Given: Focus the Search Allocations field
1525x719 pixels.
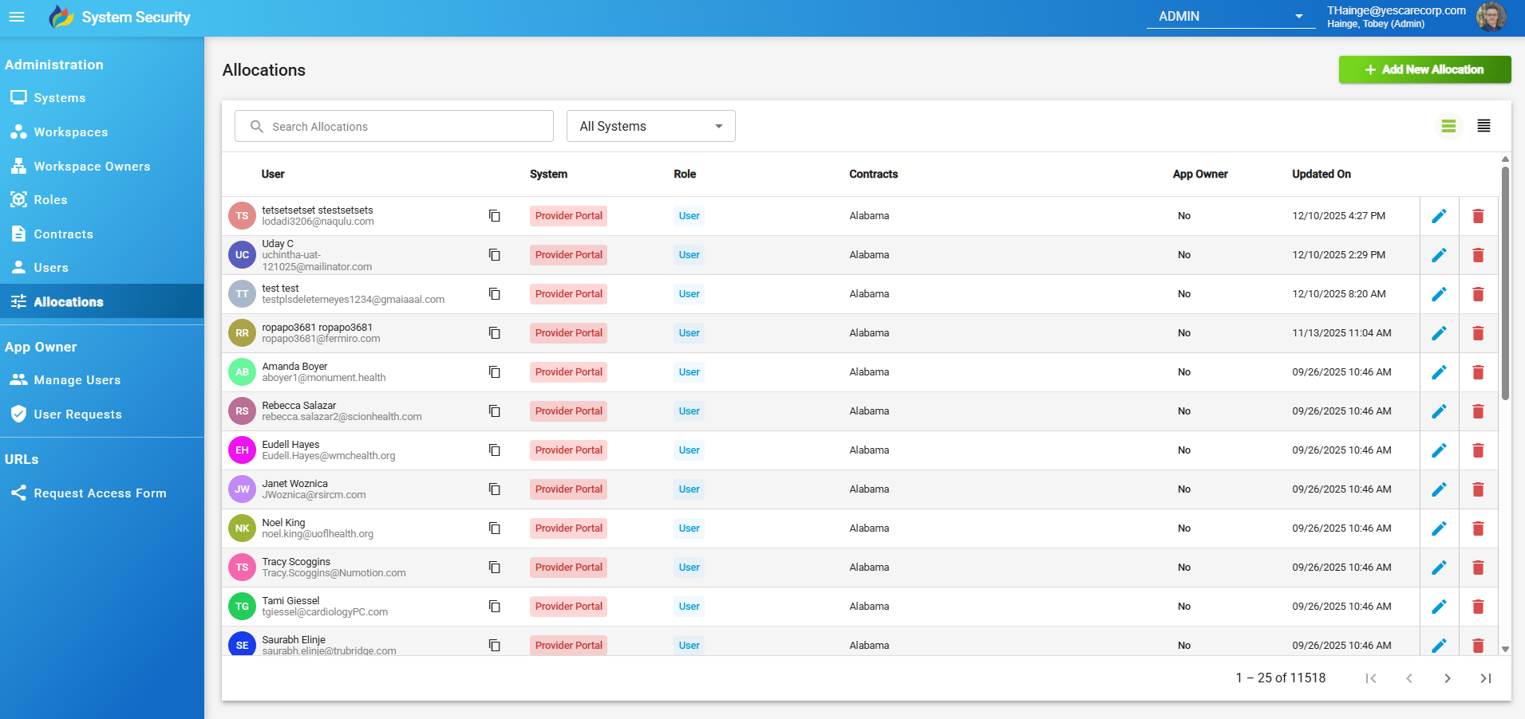Looking at the screenshot, I should click(x=394, y=126).
